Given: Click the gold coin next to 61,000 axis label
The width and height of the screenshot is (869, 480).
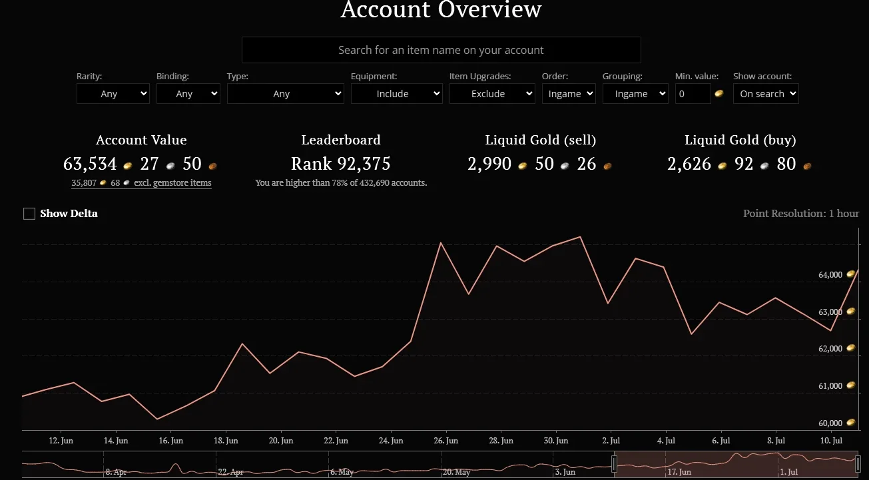Looking at the screenshot, I should point(851,385).
